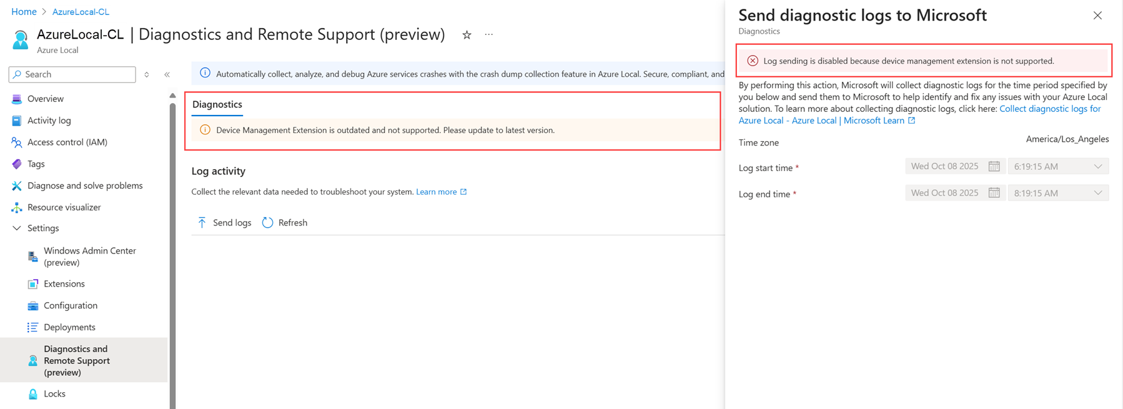Viewport: 1123px width, 409px height.
Task: Open the Log end time calendar picker
Action: click(994, 193)
